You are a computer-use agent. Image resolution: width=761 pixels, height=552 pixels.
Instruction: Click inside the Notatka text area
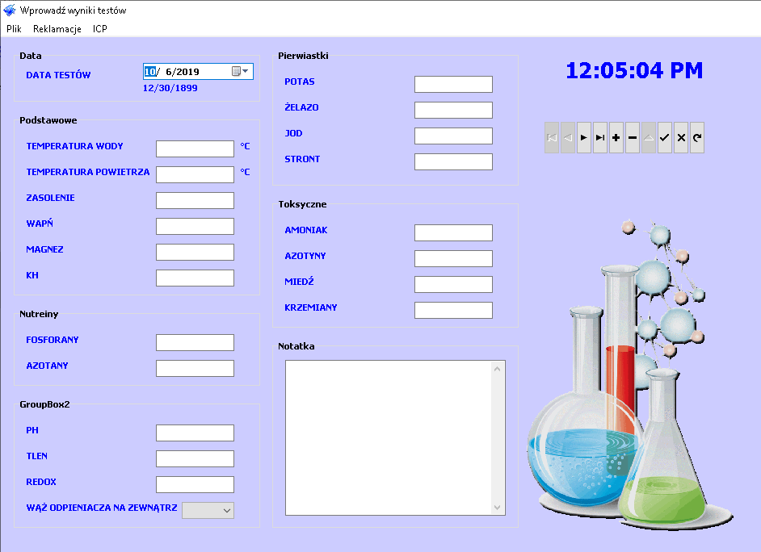coord(389,437)
